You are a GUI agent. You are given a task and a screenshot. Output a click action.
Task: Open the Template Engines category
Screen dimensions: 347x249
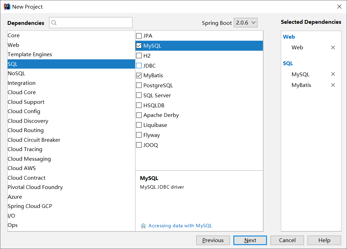pos(30,54)
